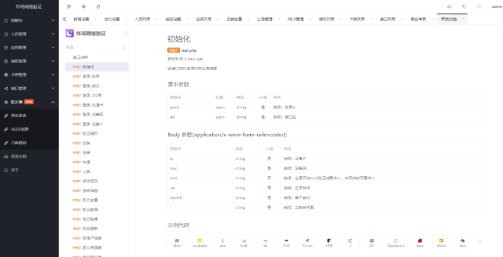Expand the 控制台 sidebar menu
This screenshot has width=503, height=257.
pos(29,20)
